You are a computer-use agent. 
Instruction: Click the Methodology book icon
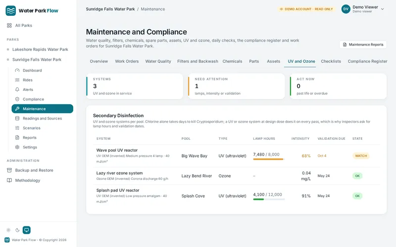coord(9,180)
